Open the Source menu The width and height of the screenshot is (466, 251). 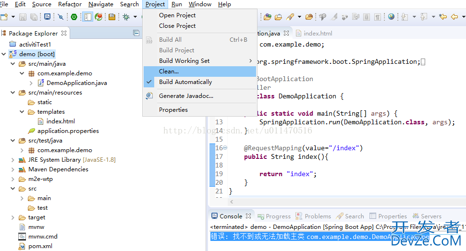click(42, 4)
